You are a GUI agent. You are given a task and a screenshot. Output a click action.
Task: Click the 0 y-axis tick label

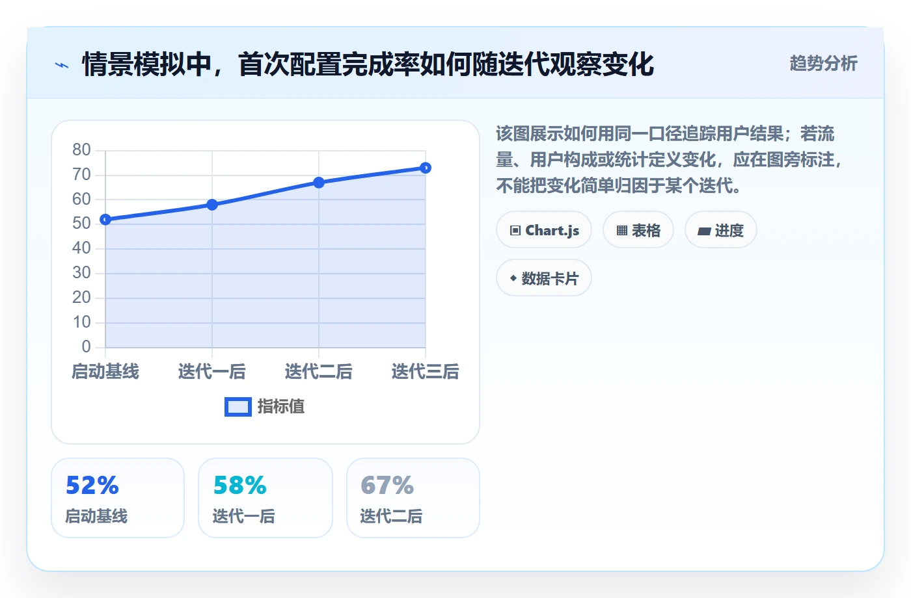click(x=86, y=346)
